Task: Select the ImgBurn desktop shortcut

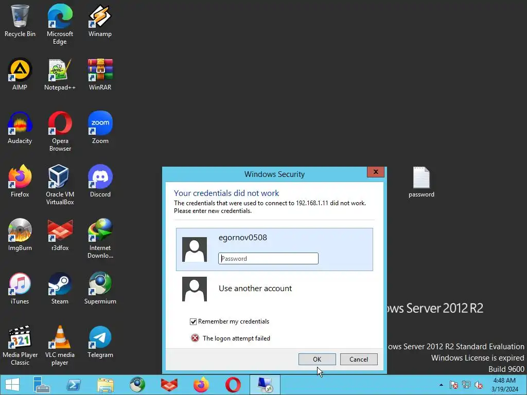Action: tap(20, 235)
